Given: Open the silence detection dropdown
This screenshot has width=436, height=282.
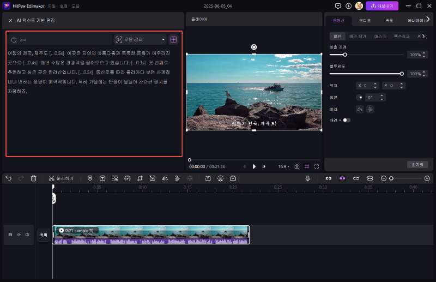Looking at the screenshot, I should (140, 40).
